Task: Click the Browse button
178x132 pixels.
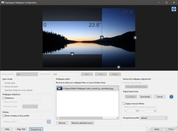Action: point(62,123)
